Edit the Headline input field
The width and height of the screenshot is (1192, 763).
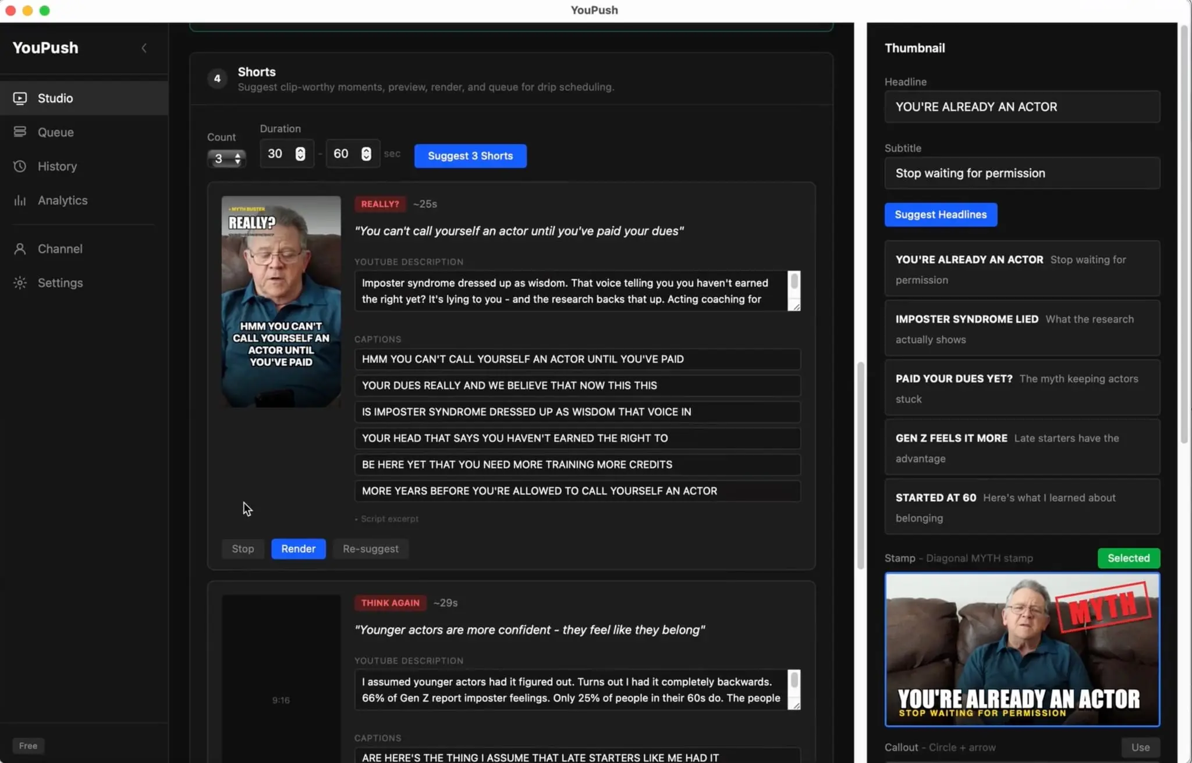1022,107
